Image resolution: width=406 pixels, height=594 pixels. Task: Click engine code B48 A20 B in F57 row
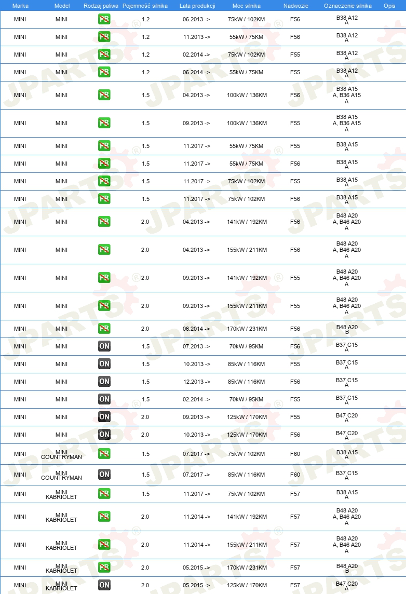click(x=347, y=568)
